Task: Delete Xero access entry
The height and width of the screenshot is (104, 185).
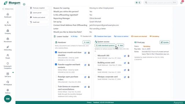Action: (x=128, y=70)
